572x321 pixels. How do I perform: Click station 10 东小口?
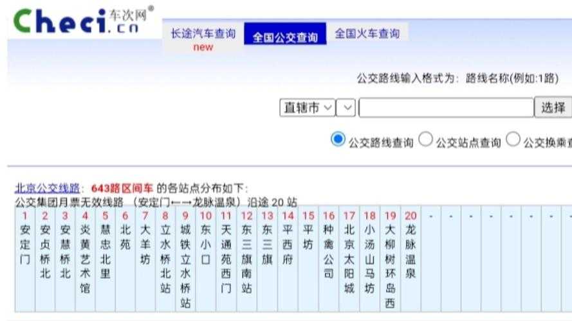[x=205, y=244]
